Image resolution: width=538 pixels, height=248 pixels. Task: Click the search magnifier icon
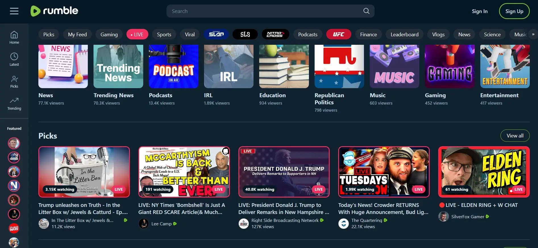[x=366, y=11]
